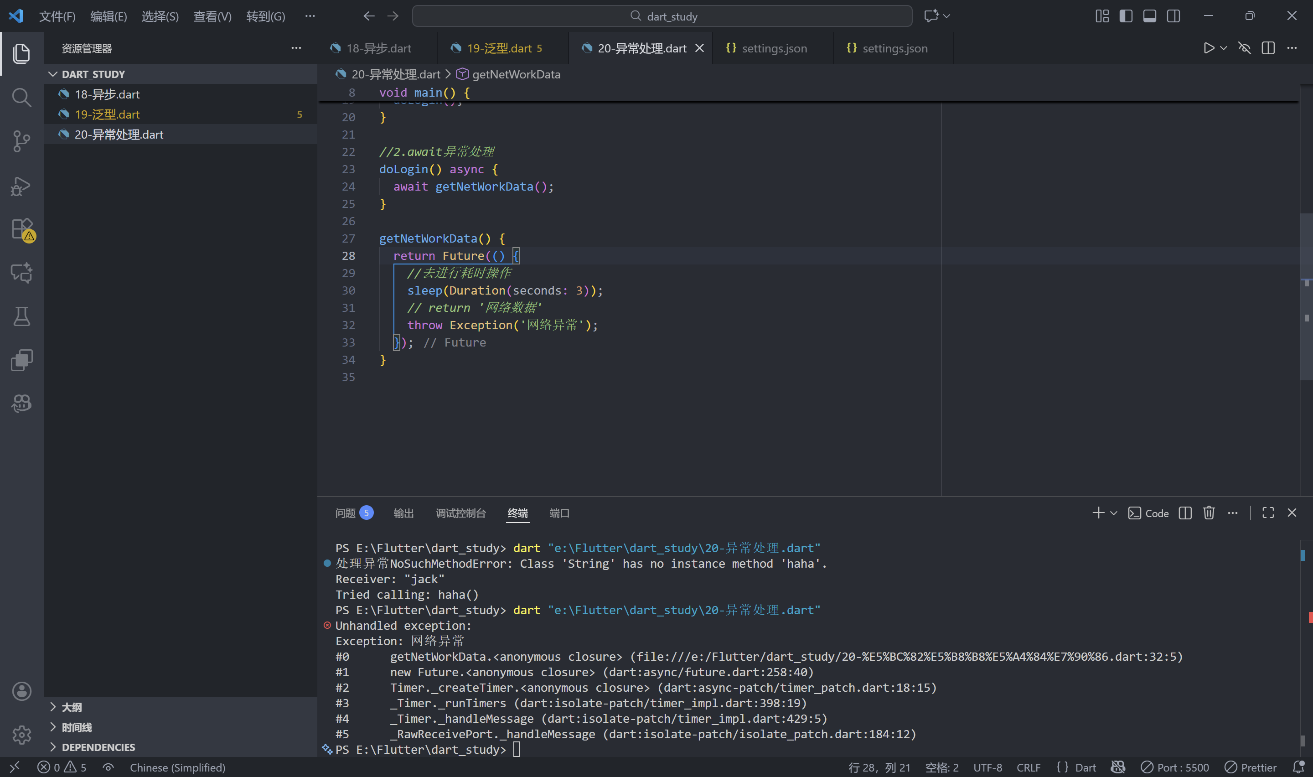The width and height of the screenshot is (1313, 777).
Task: Open the new terminal profile dropdown
Action: 1114,513
